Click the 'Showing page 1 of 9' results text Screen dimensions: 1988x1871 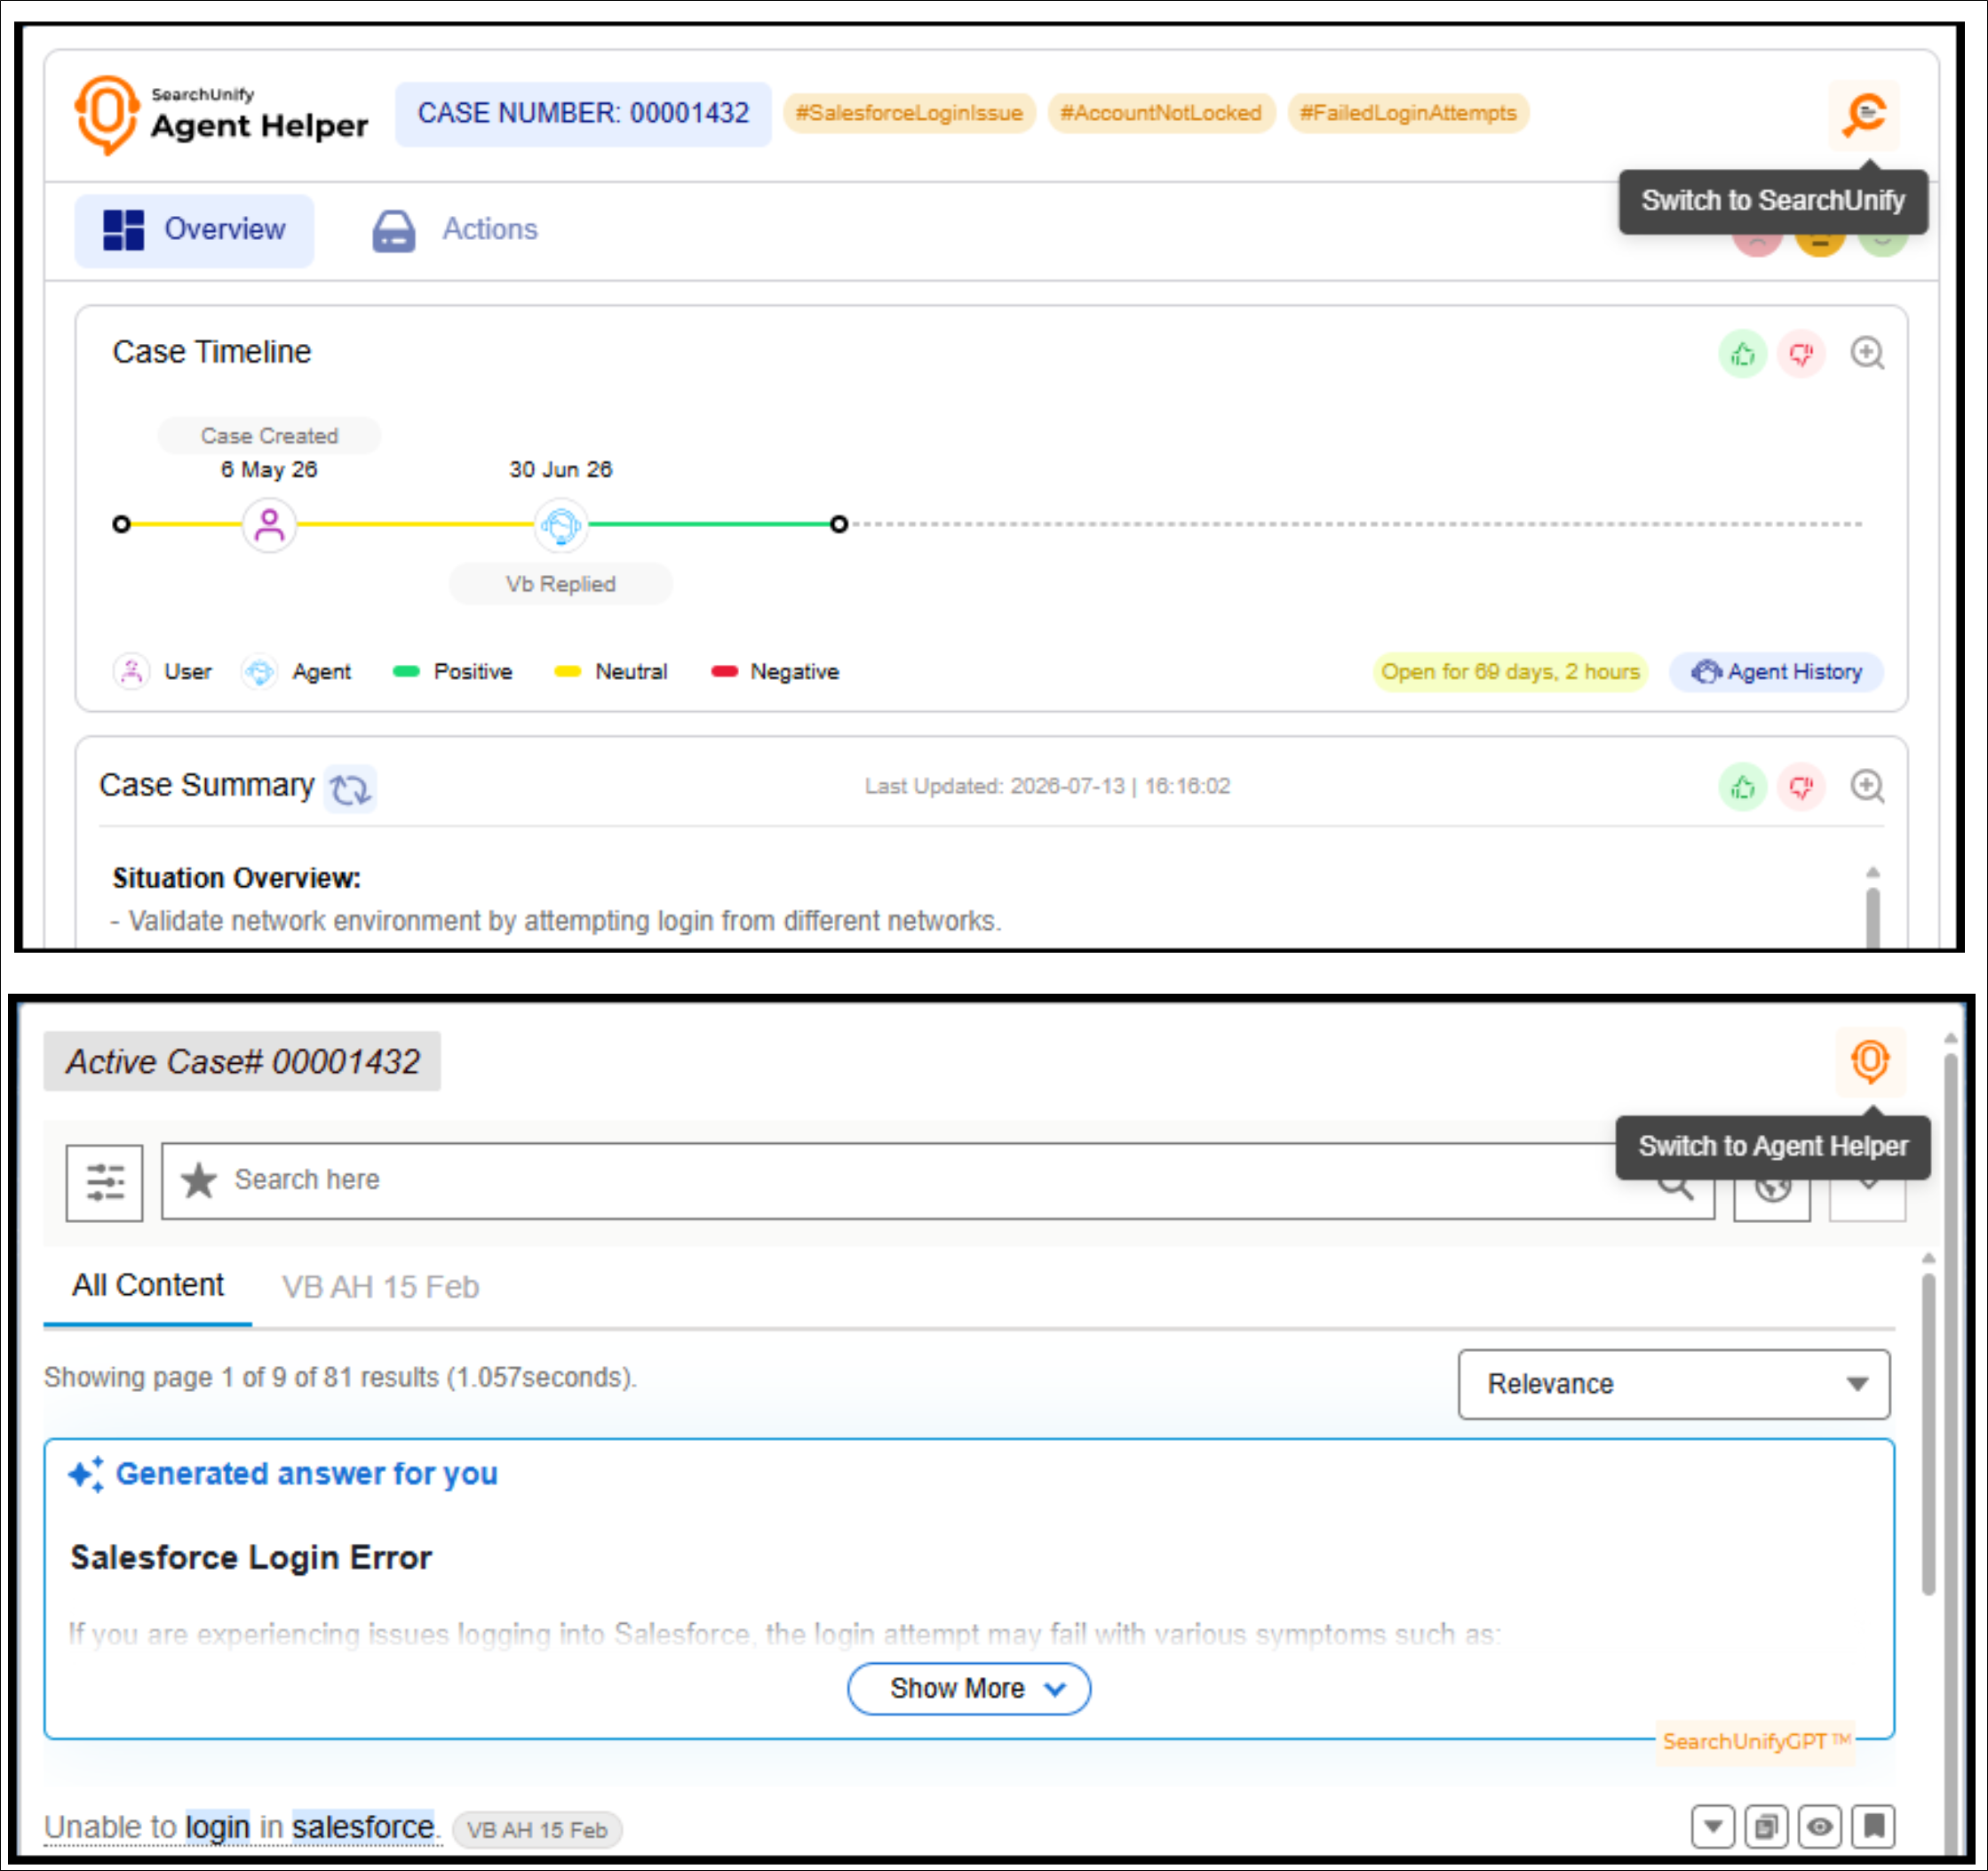point(340,1378)
